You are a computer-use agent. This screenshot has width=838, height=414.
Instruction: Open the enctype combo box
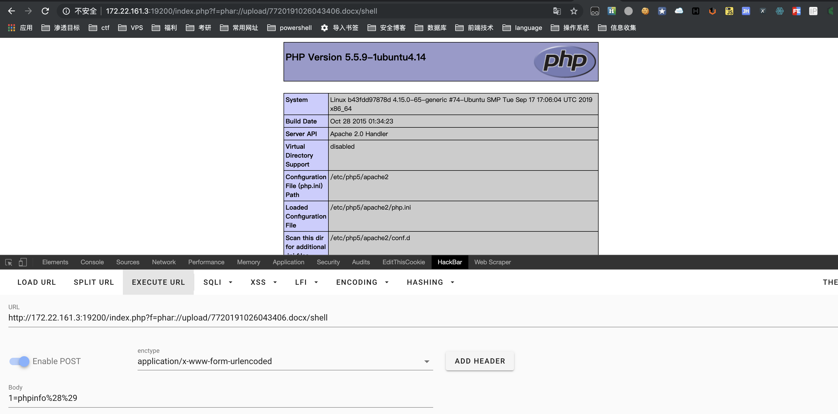(285, 361)
